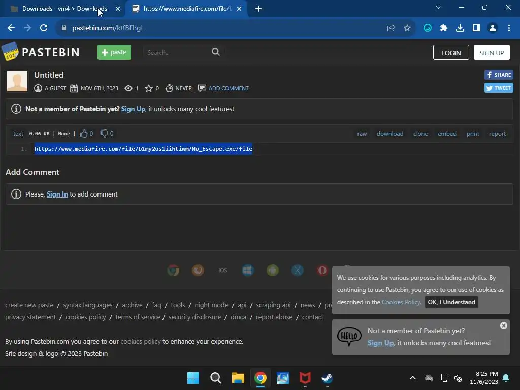The height and width of the screenshot is (390, 520).
Task: Click the teal extension icon in toolbar
Action: [428, 28]
